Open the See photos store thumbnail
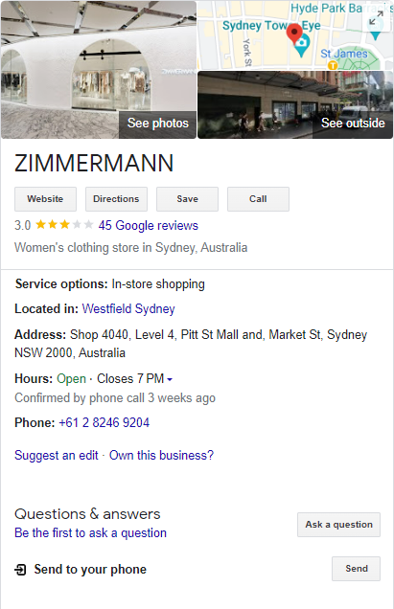The image size is (394, 609). click(99, 70)
